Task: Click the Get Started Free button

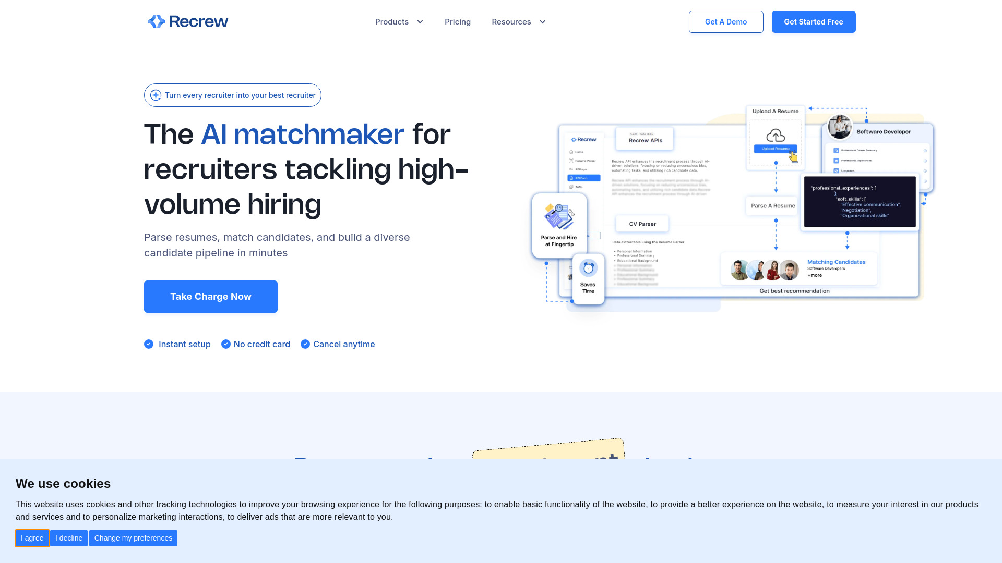Action: pos(814,21)
